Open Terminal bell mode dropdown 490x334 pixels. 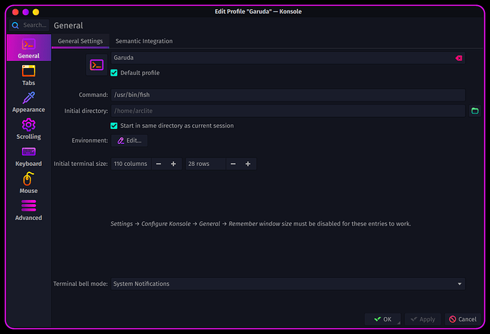tap(288, 284)
